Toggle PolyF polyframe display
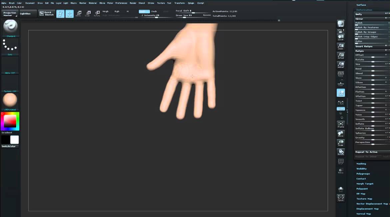 point(341,162)
